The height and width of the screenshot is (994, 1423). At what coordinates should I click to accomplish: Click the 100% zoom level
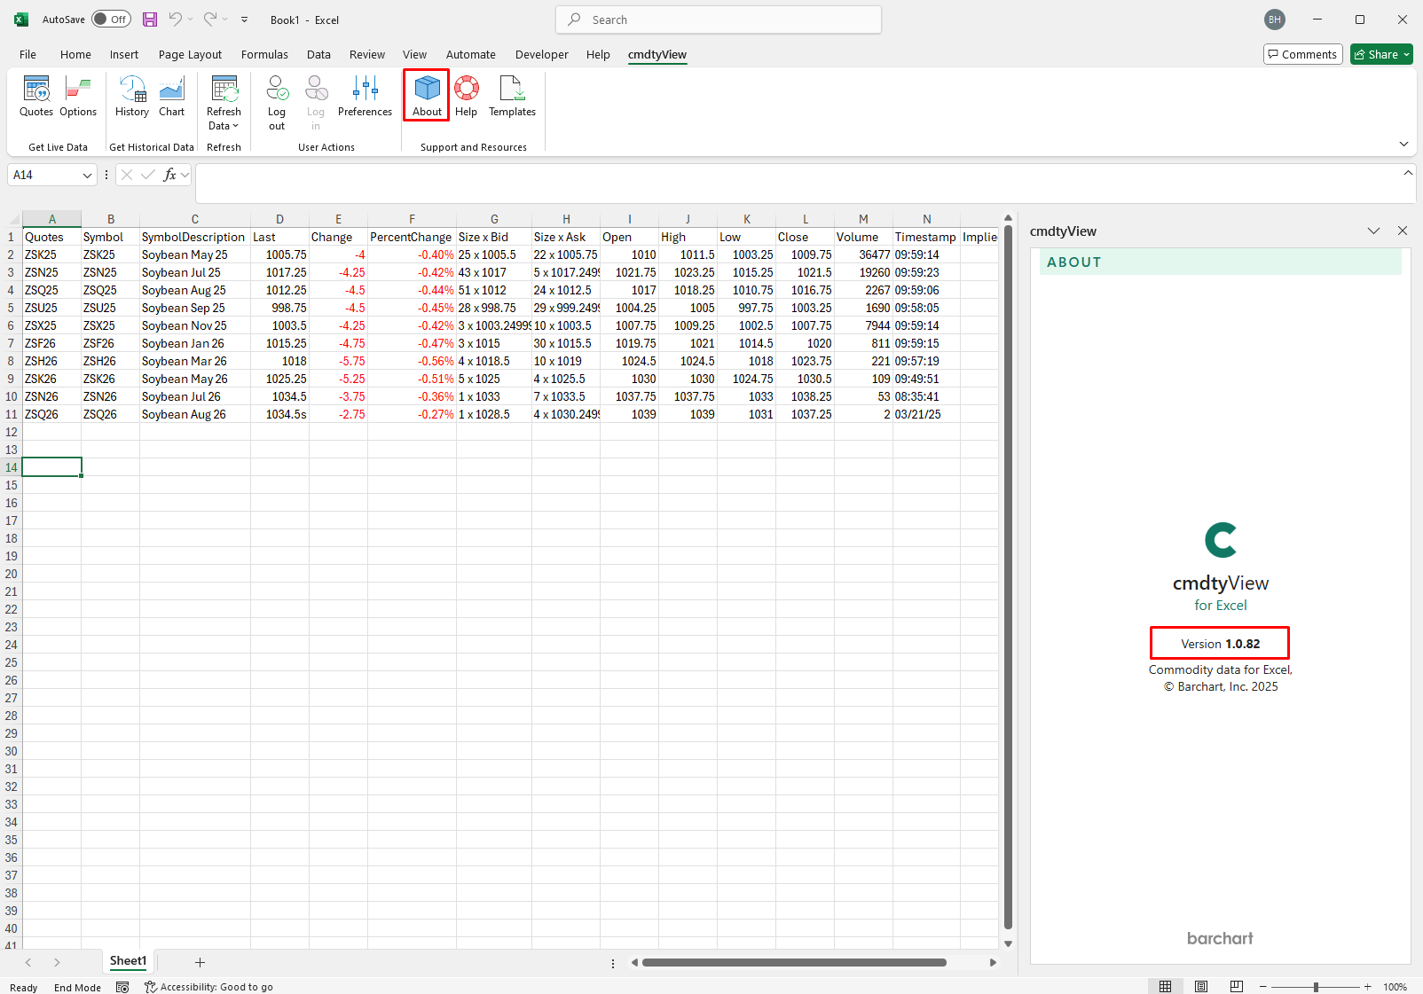pyautogui.click(x=1395, y=987)
